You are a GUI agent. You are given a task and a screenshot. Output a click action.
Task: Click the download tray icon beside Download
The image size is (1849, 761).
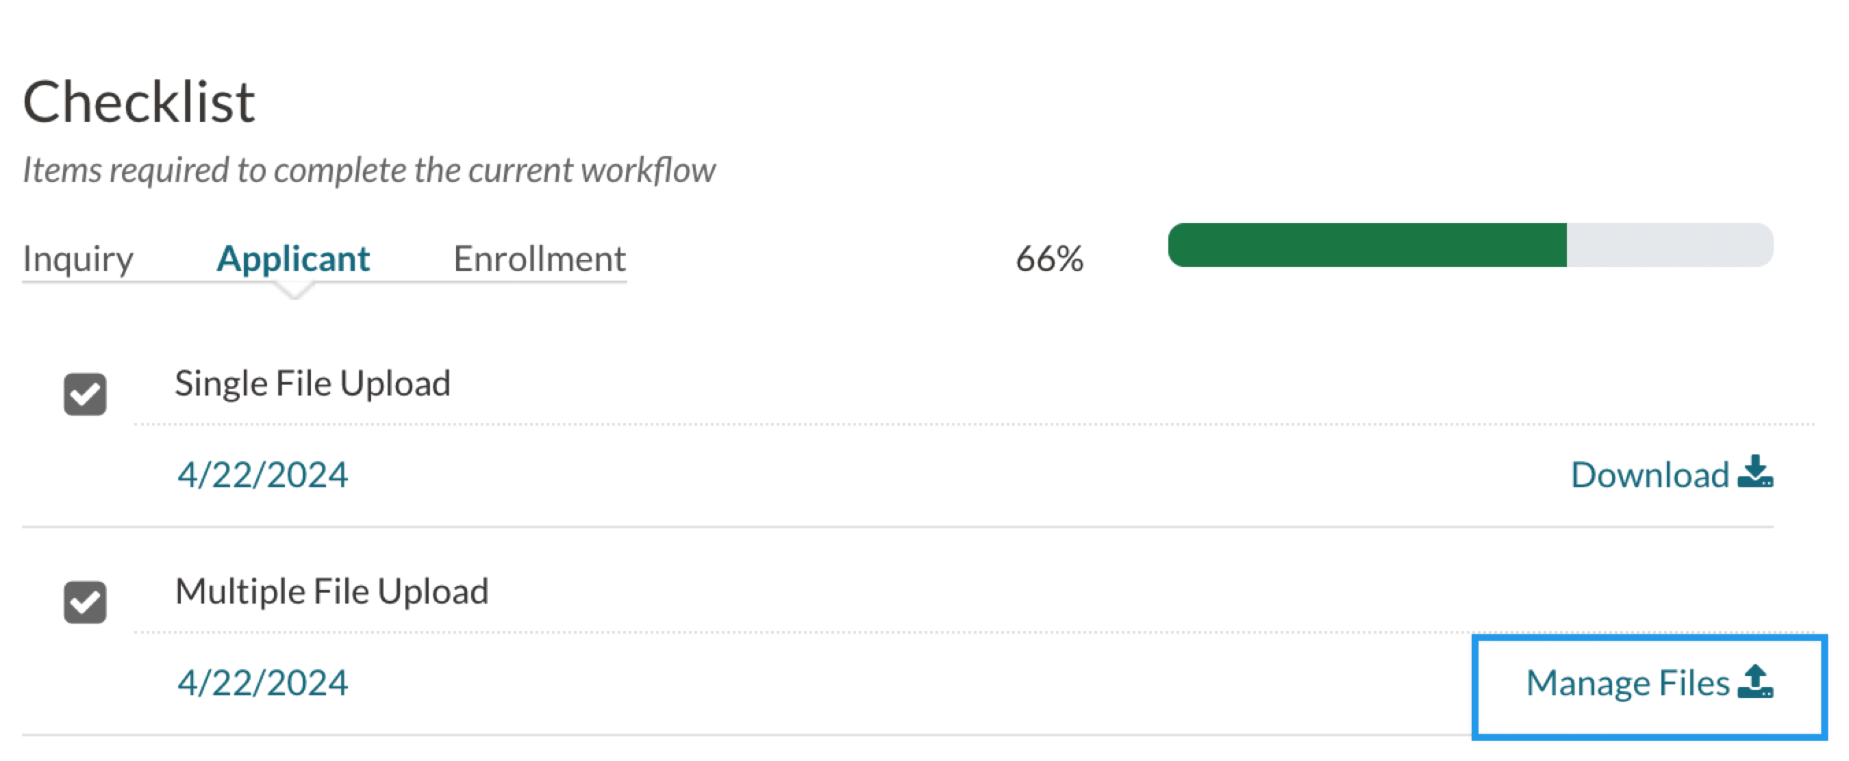[1755, 473]
